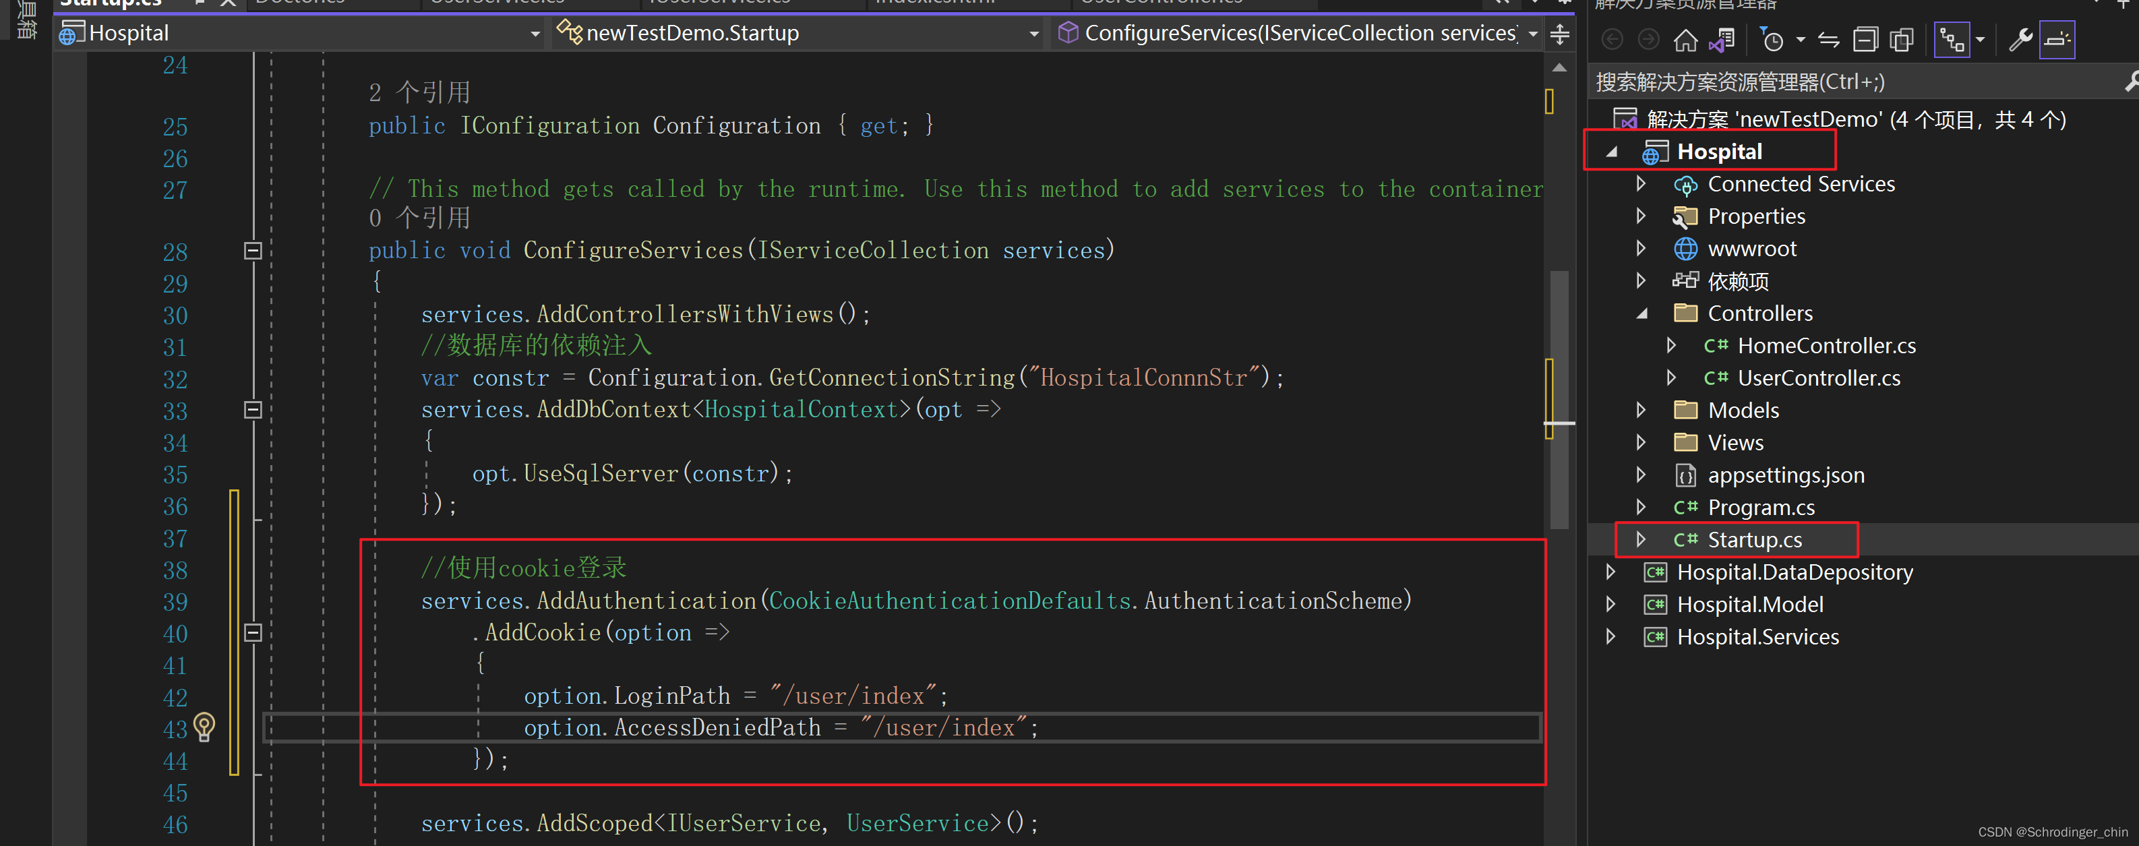Click the lightbulb quick actions icon on line 43
Viewport: 2139px width, 846px height.
pos(204,728)
